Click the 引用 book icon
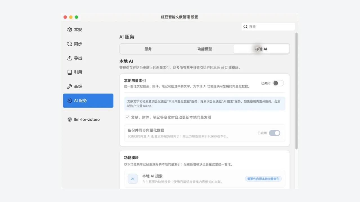Image resolution: width=360 pixels, height=202 pixels. (x=70, y=72)
